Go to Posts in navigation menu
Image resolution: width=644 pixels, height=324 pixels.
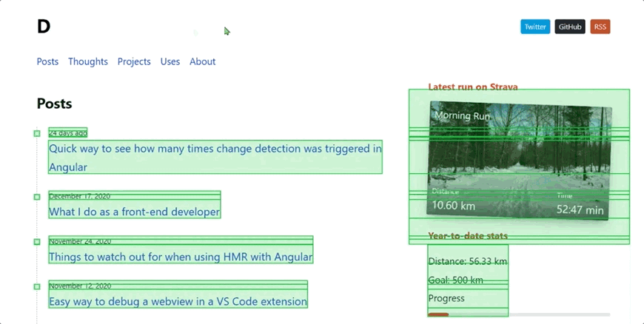47,61
